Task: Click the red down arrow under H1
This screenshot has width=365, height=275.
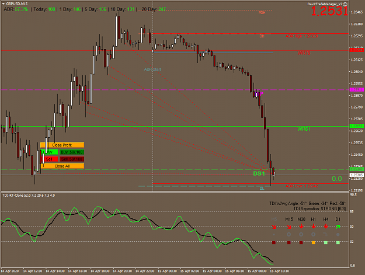Action: click(314, 226)
